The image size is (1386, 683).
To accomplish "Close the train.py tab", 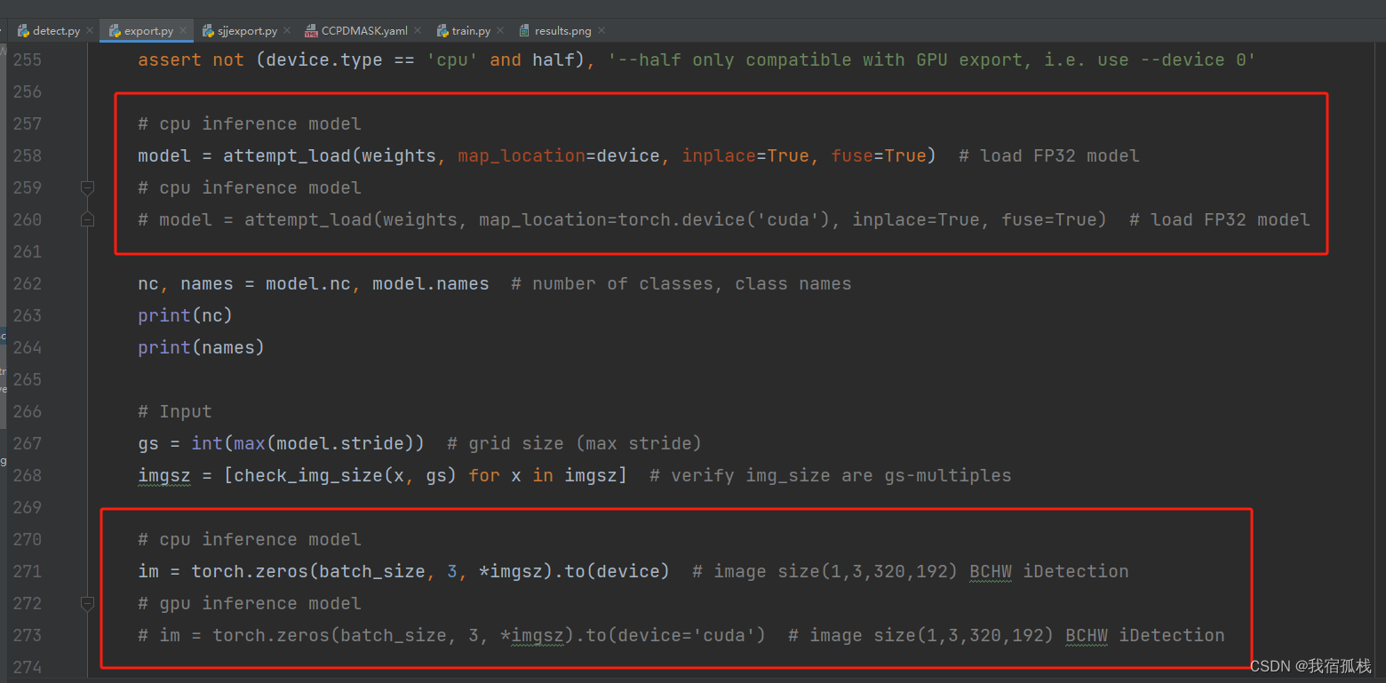I will pyautogui.click(x=500, y=30).
